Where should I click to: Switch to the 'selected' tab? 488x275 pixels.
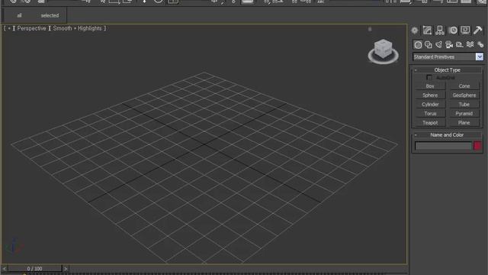pyautogui.click(x=50, y=15)
